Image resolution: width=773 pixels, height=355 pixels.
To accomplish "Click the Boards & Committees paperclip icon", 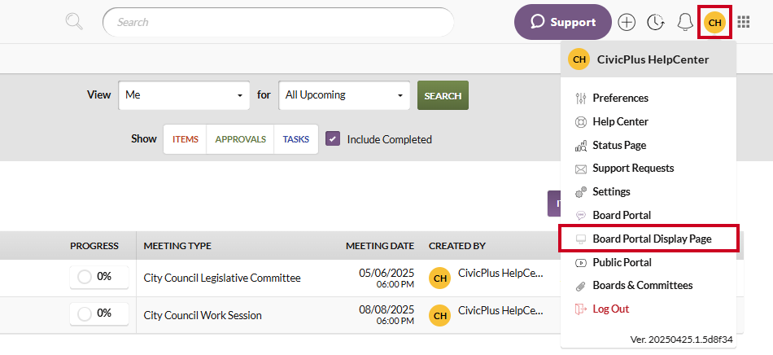I will (581, 286).
